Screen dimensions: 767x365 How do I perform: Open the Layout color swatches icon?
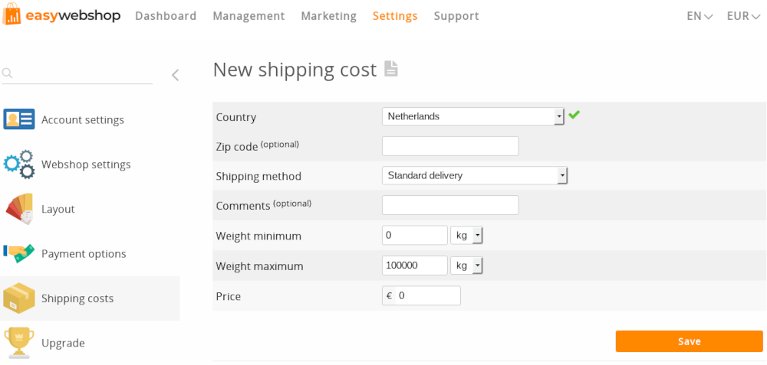coord(19,209)
